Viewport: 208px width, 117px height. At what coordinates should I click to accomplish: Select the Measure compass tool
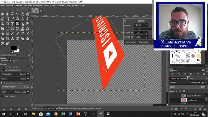point(22,19)
